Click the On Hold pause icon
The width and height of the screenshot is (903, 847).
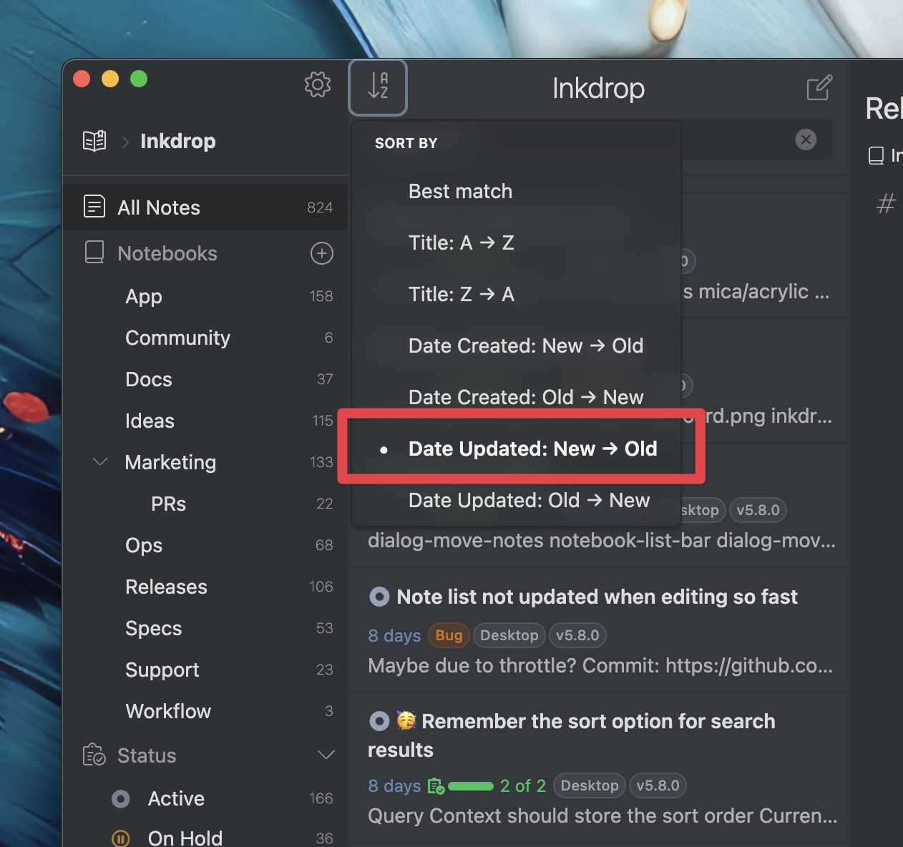[121, 838]
